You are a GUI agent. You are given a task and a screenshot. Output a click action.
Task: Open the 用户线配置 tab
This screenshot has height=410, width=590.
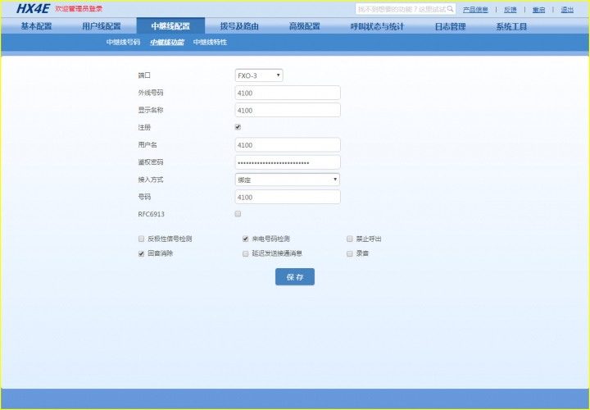[102, 26]
